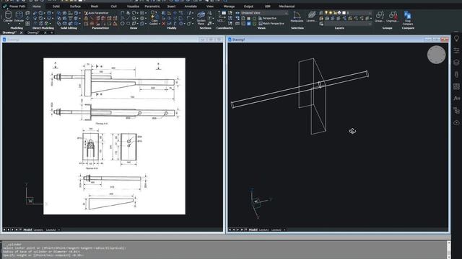The height and width of the screenshot is (259, 462).
Task: Click the Manipulate selection tool
Action: click(x=297, y=17)
